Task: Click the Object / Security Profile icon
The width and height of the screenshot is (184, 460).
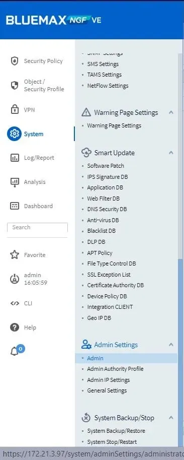Action: [15, 85]
